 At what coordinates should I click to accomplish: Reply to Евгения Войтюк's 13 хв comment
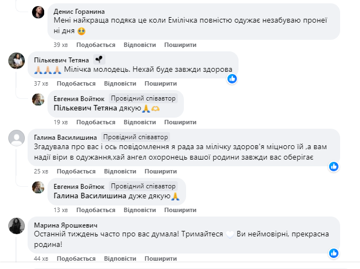139,210
